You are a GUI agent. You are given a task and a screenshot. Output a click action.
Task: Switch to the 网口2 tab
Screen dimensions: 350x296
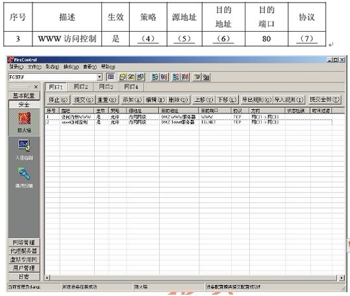(x=81, y=87)
